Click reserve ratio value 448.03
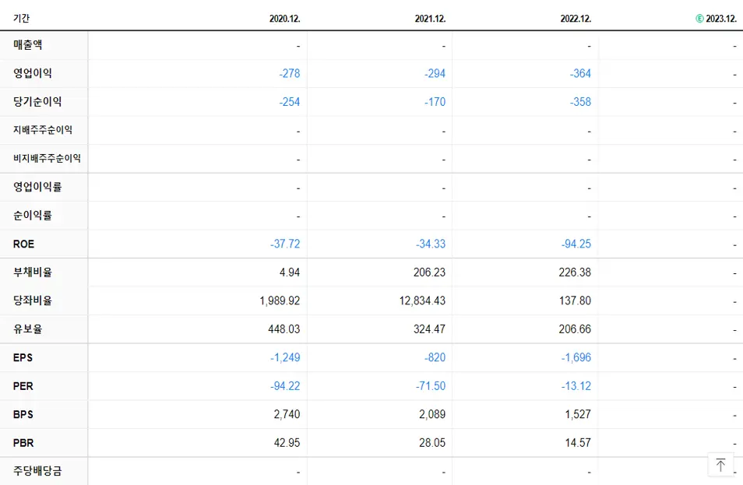 pyautogui.click(x=283, y=329)
